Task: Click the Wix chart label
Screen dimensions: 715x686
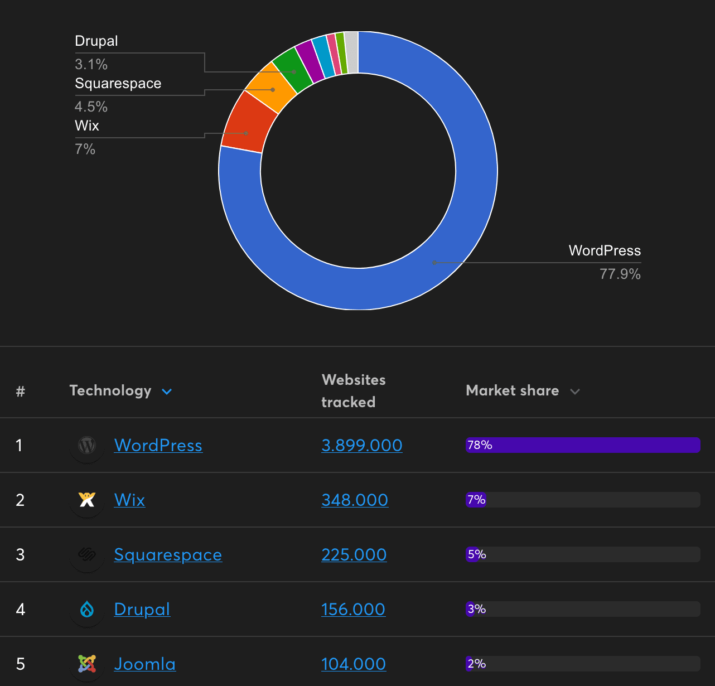Action: [87, 126]
